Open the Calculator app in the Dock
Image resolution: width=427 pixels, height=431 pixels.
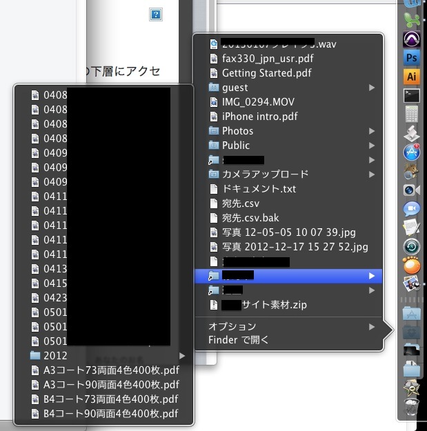[x=412, y=114]
